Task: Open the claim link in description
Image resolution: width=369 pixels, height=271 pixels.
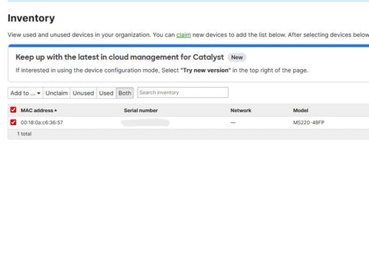Action: (184, 35)
